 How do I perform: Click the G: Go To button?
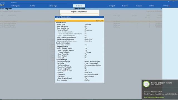coord(79,6)
